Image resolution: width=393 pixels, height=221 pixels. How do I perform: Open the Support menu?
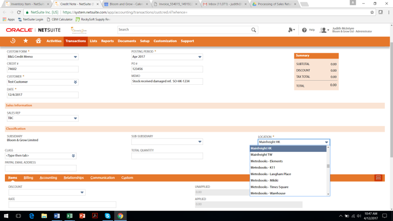187,41
